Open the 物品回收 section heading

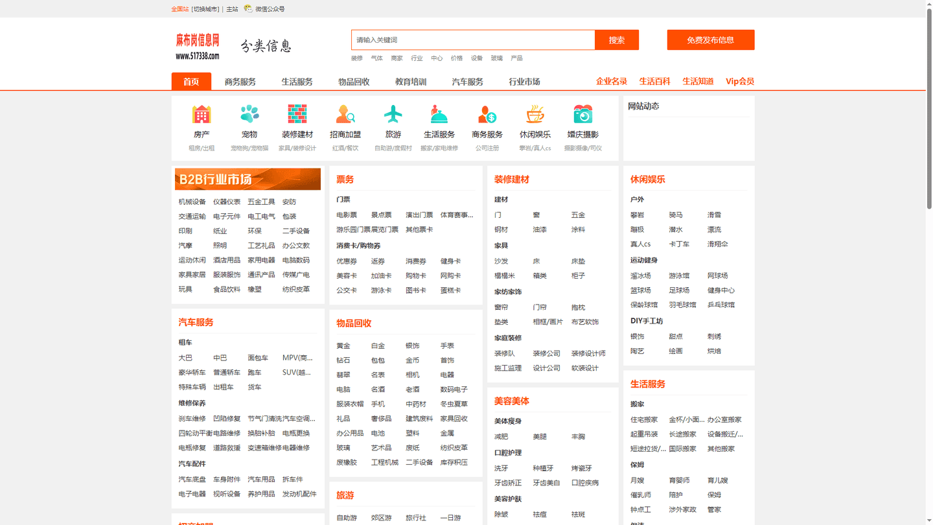(x=354, y=323)
